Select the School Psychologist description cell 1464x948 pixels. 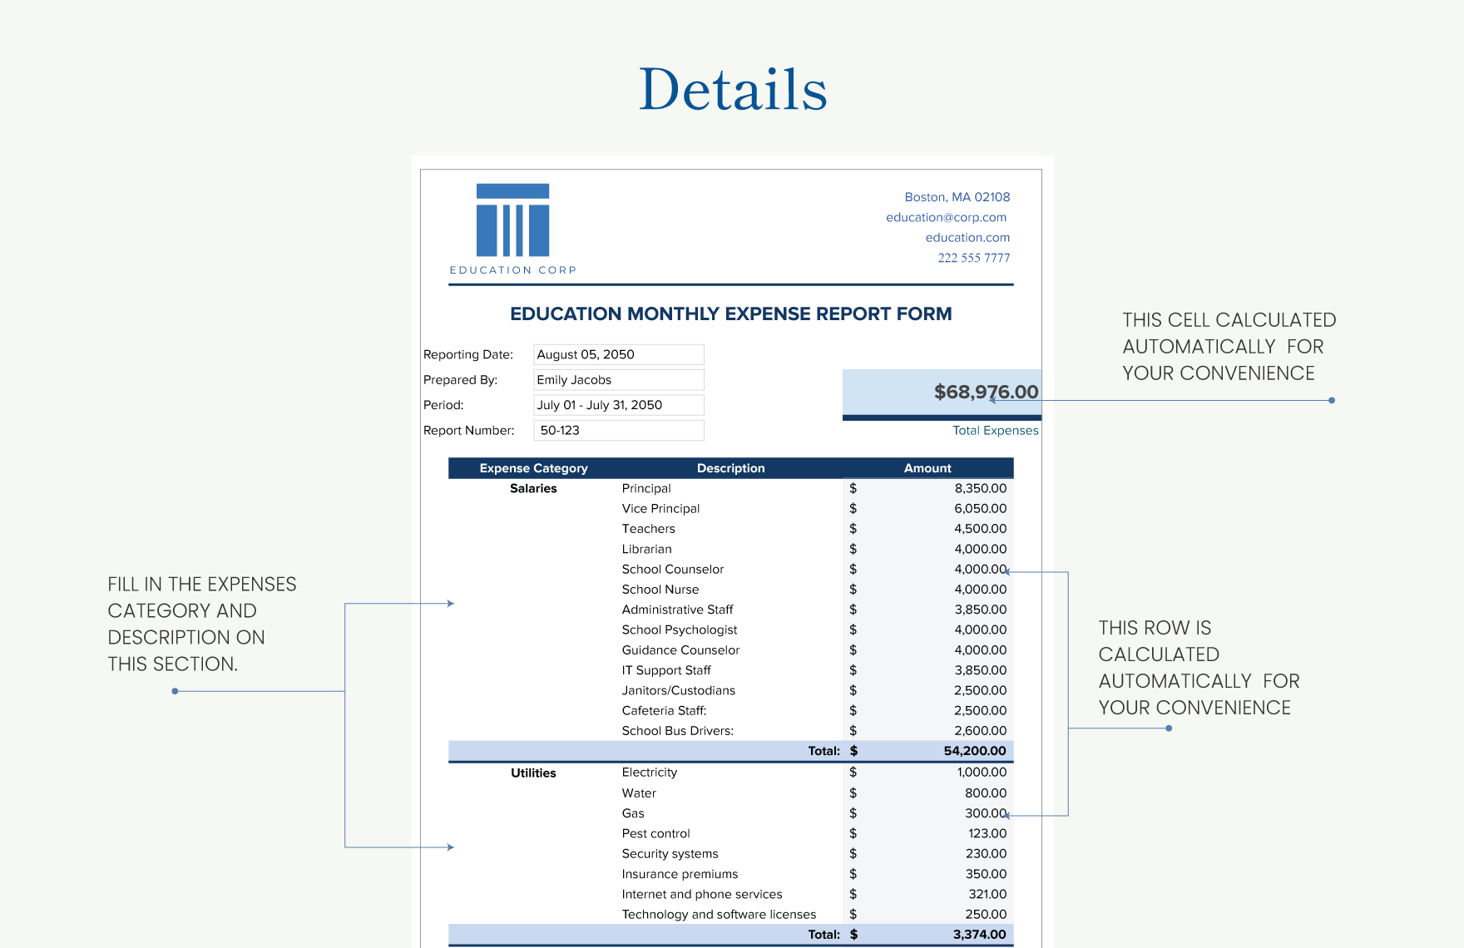(680, 630)
